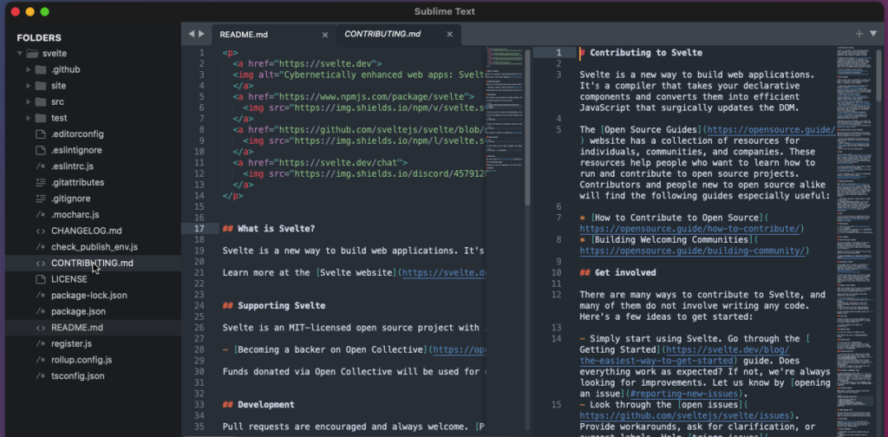Click the .gitignore file icon
Screen dimensions: 888x437
click(41, 199)
